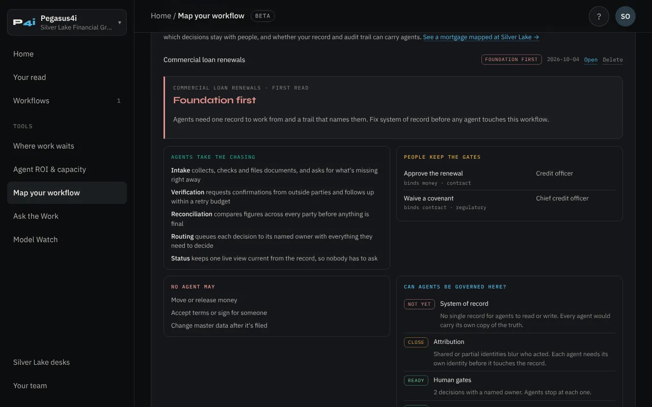
Task: Follow the See a mortgage mapped link
Action: [481, 37]
